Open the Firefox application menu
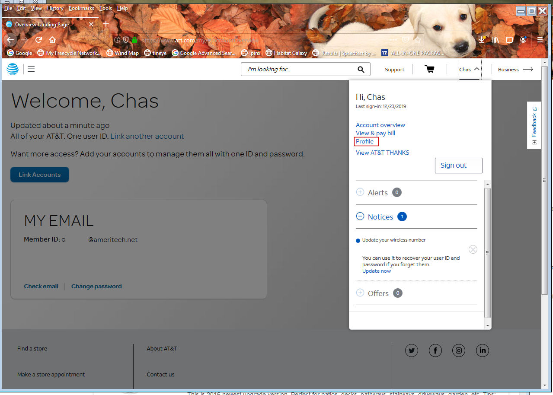 pyautogui.click(x=540, y=40)
